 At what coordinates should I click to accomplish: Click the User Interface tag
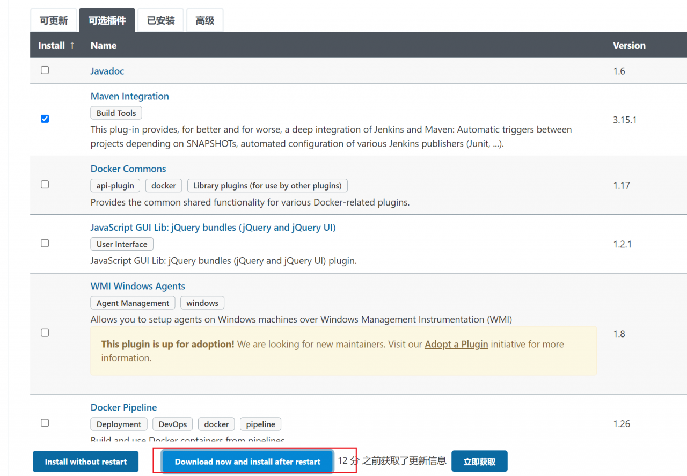tap(122, 244)
